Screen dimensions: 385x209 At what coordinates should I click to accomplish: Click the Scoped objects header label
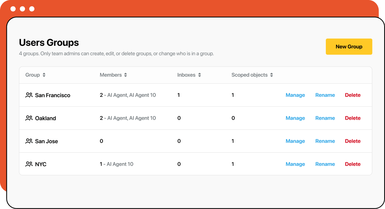coord(250,75)
